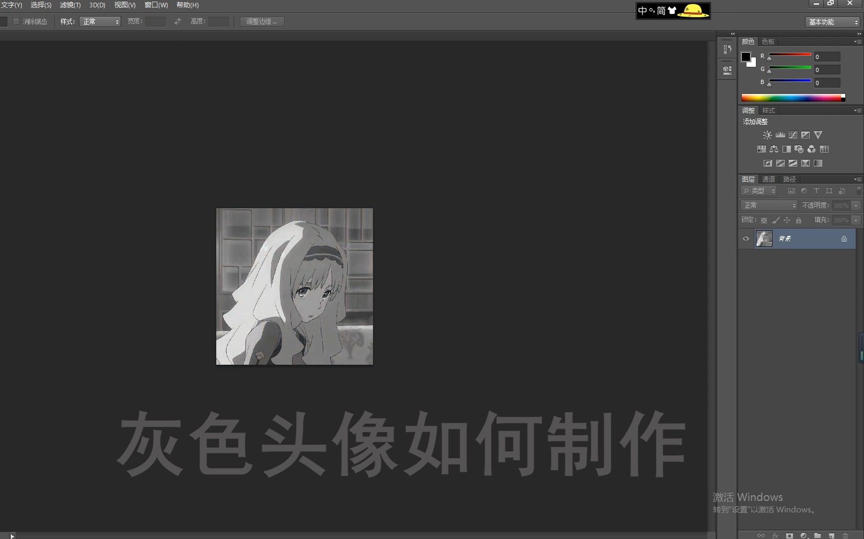Switch to the 色板 tab
Viewport: 864px width, 539px height.
tap(768, 42)
